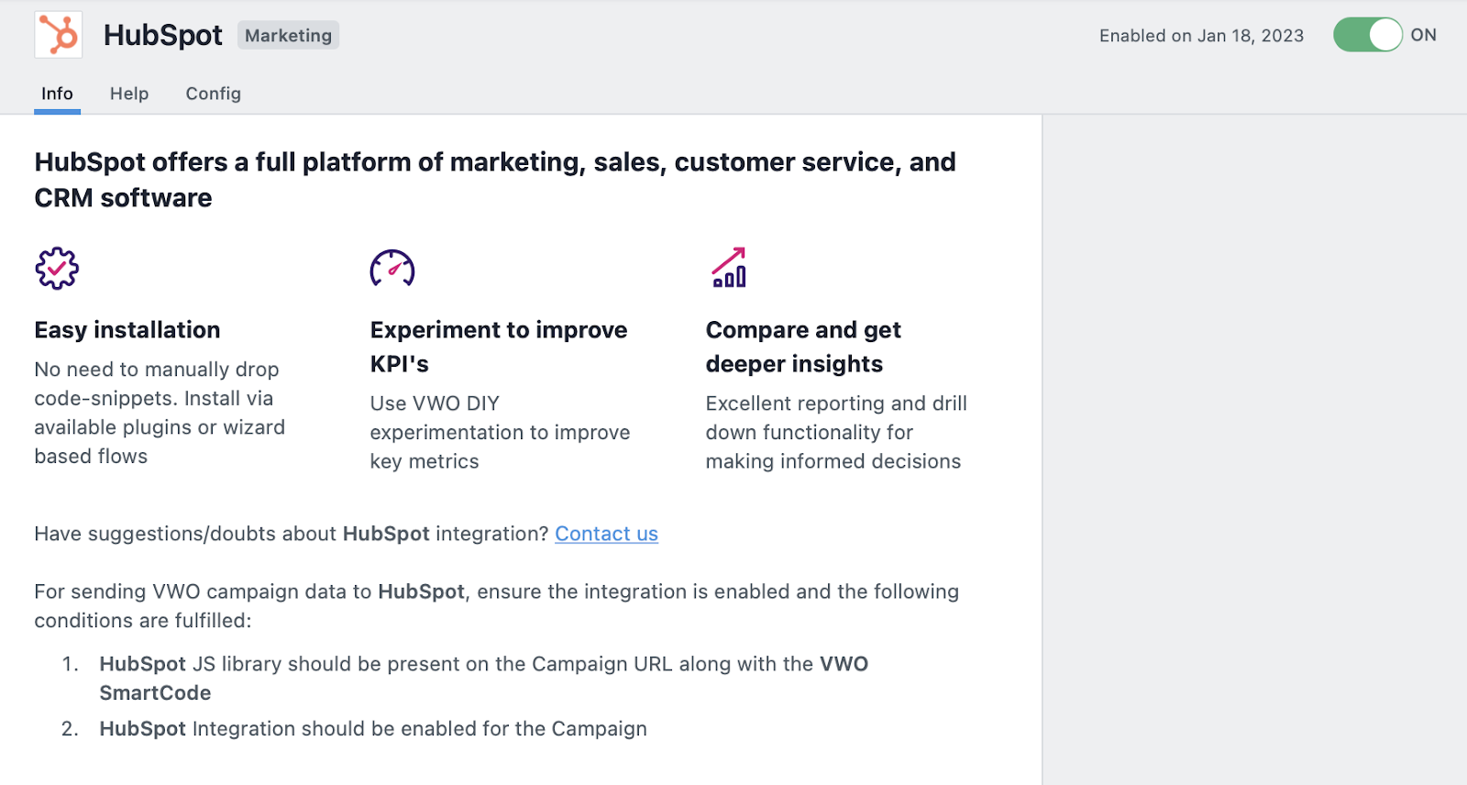Click the 'No need to manually drop' description
Screen dimensions: 1467x785
pyautogui.click(x=160, y=413)
